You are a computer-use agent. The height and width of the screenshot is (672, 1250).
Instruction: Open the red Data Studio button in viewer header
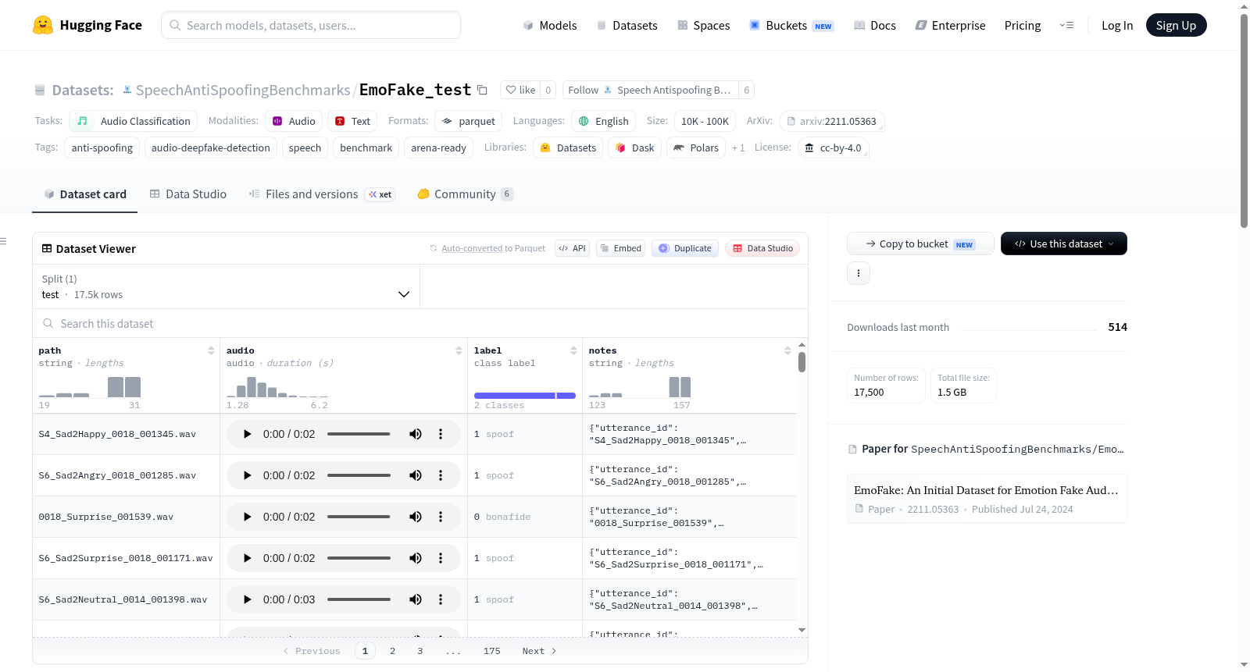[x=762, y=248]
